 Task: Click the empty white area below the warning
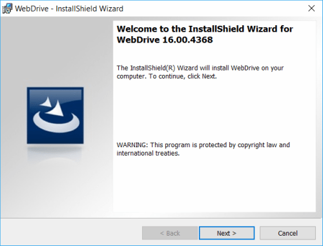[214, 185]
